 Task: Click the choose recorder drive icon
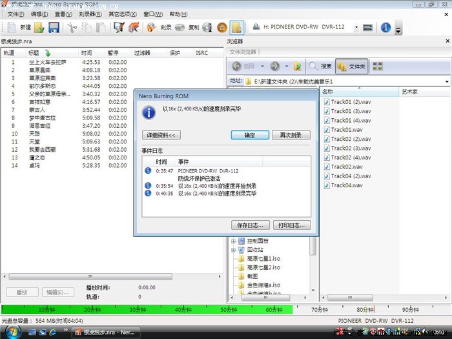(367, 28)
